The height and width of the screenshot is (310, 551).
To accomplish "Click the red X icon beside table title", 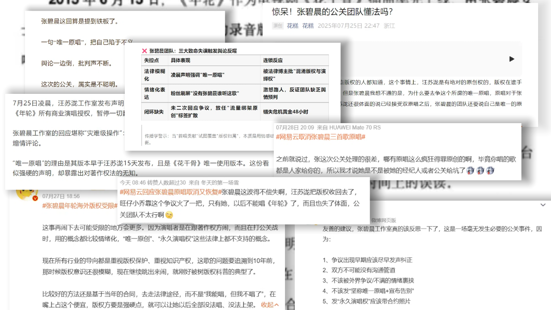I will click(145, 51).
